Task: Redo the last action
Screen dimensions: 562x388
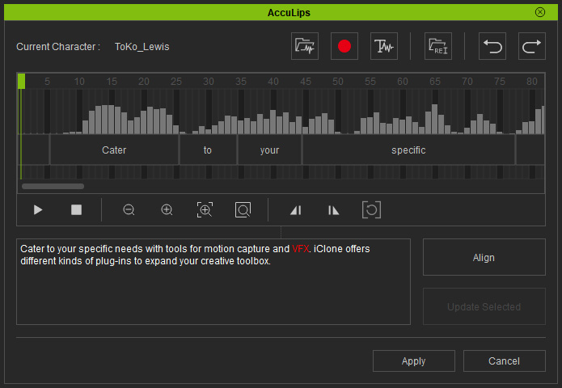Action: [x=531, y=47]
